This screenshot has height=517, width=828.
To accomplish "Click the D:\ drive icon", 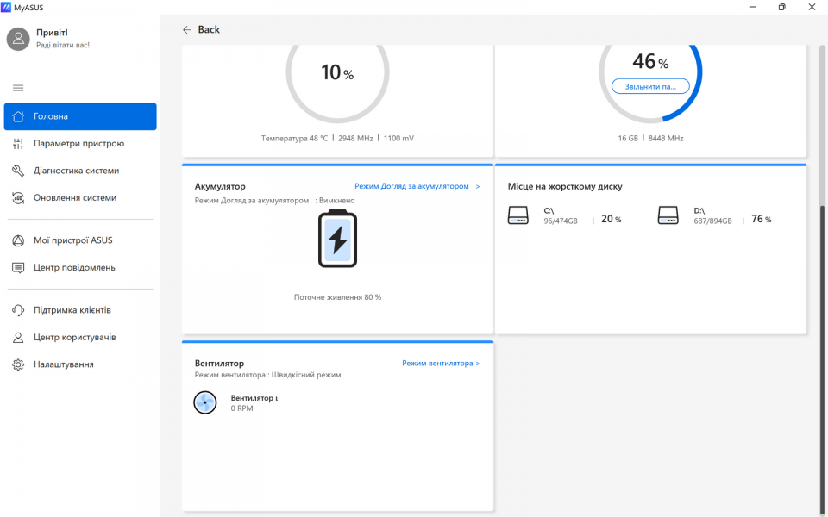I will 668,215.
